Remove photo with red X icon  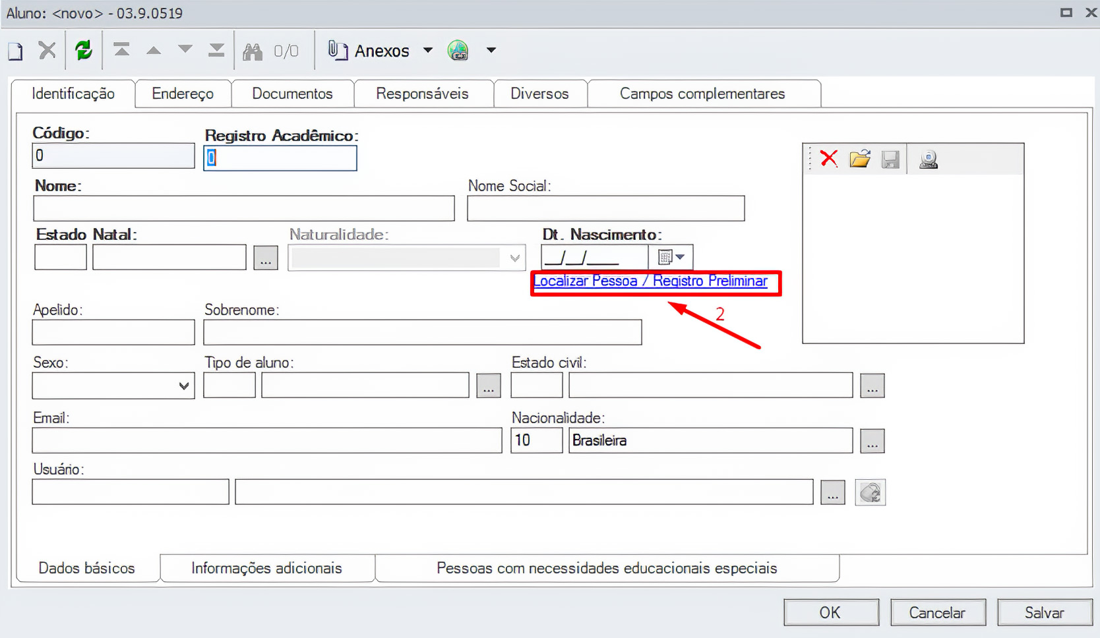pyautogui.click(x=829, y=159)
